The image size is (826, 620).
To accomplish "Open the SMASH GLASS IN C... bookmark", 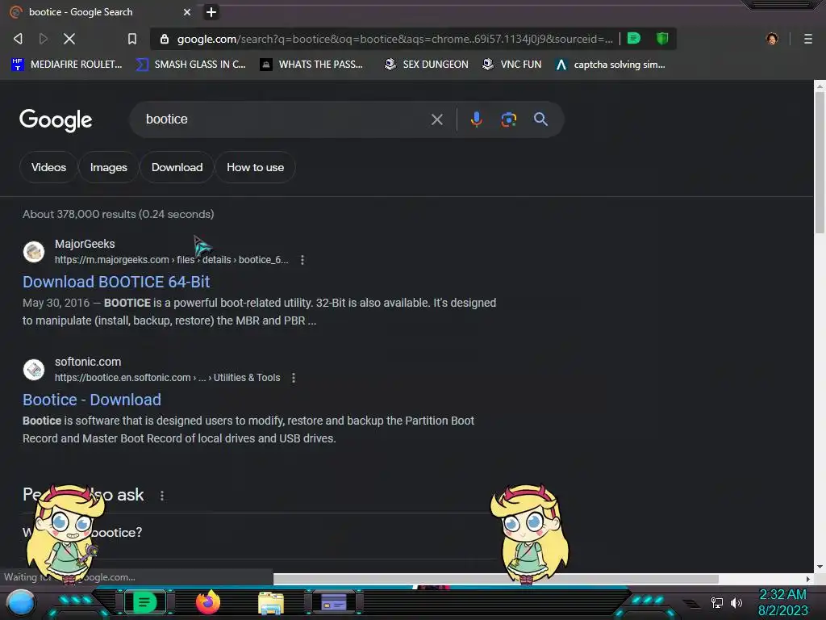I will tap(191, 65).
